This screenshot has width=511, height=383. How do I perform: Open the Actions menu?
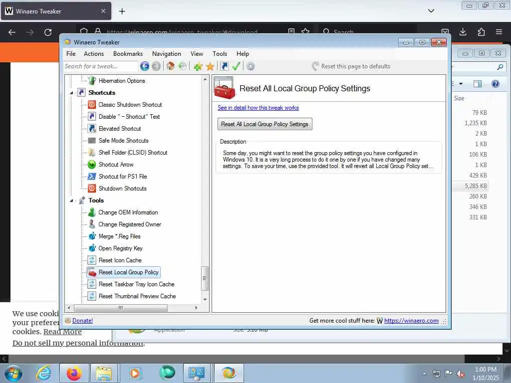(93, 54)
